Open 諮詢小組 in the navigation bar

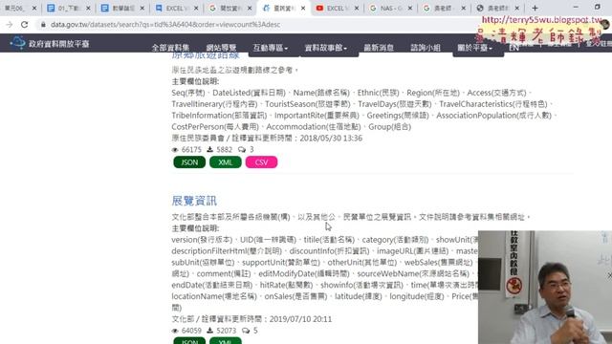click(425, 48)
